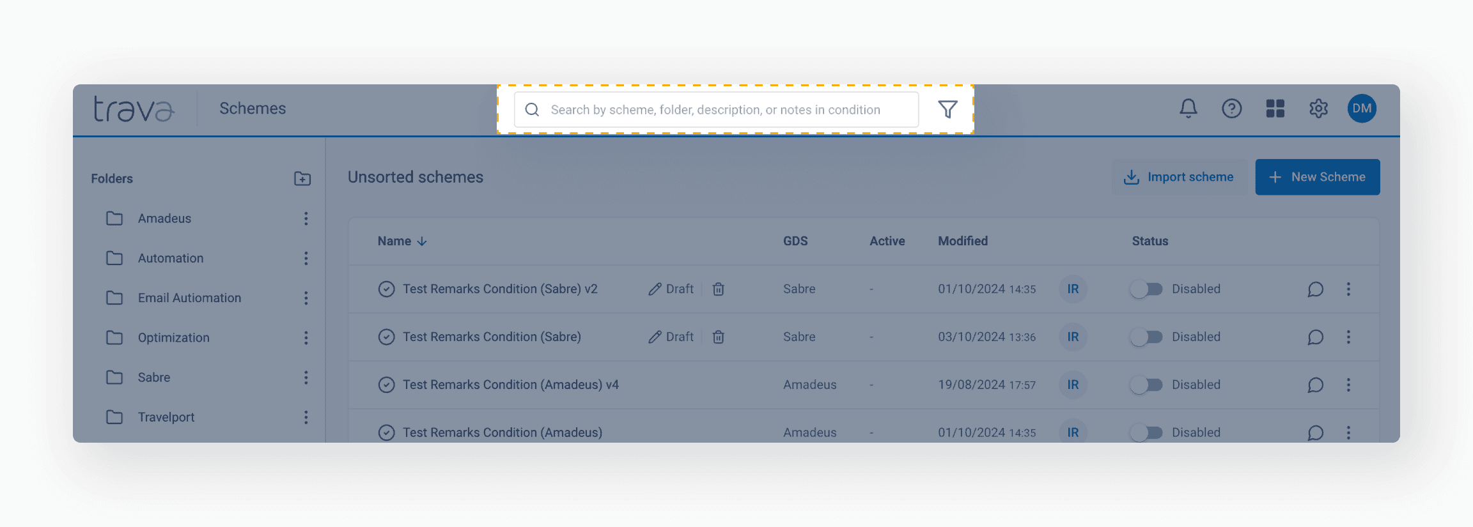Open the Travelport folder
Viewport: 1473px width, 527px height.
(166, 417)
